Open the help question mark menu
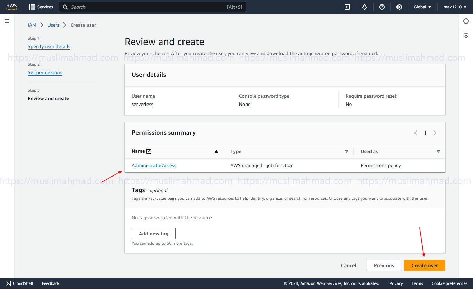Image resolution: width=473 pixels, height=289 pixels. click(x=382, y=7)
